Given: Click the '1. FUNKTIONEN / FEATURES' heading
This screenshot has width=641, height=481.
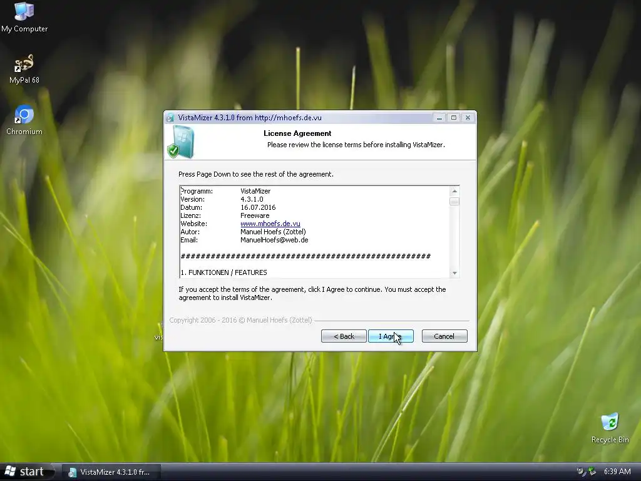Looking at the screenshot, I should [223, 272].
